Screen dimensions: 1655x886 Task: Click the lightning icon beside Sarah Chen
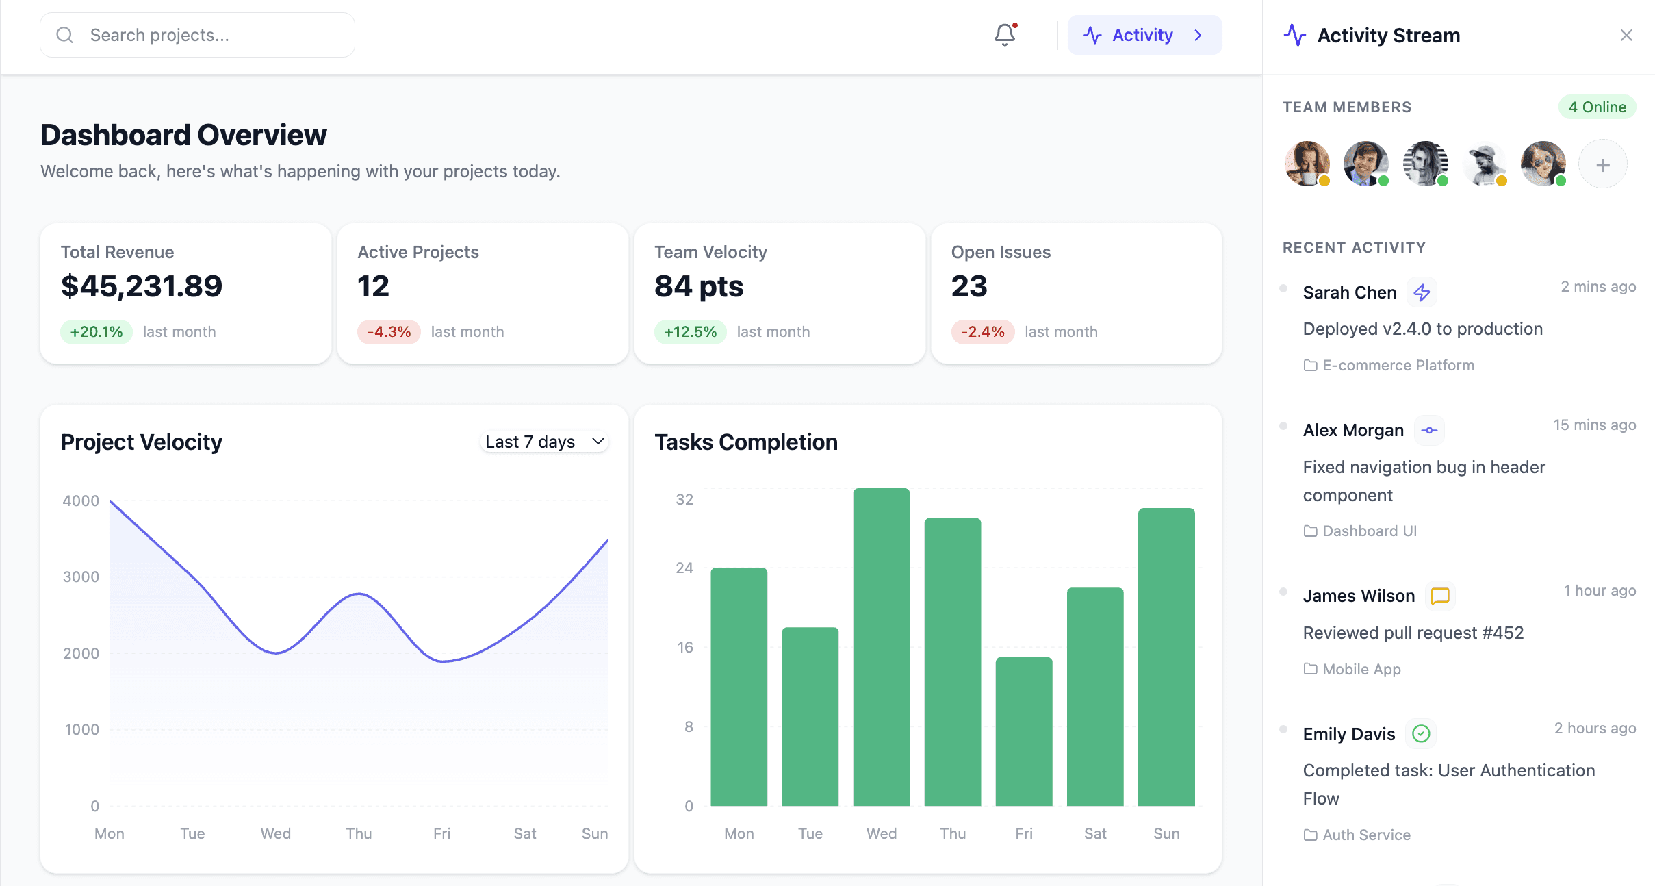click(1422, 292)
